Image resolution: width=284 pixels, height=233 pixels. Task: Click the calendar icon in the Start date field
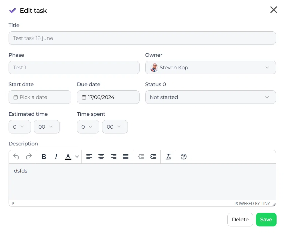(15, 97)
